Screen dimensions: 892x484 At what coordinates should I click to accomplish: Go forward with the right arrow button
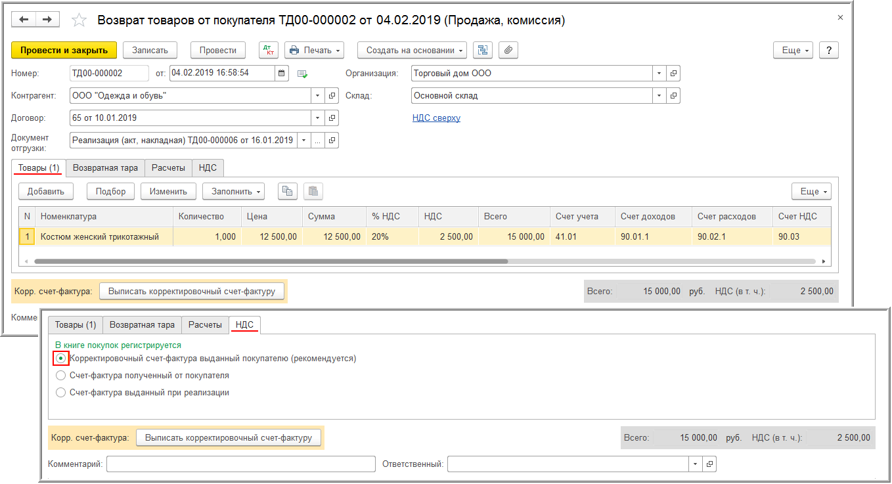[x=47, y=20]
